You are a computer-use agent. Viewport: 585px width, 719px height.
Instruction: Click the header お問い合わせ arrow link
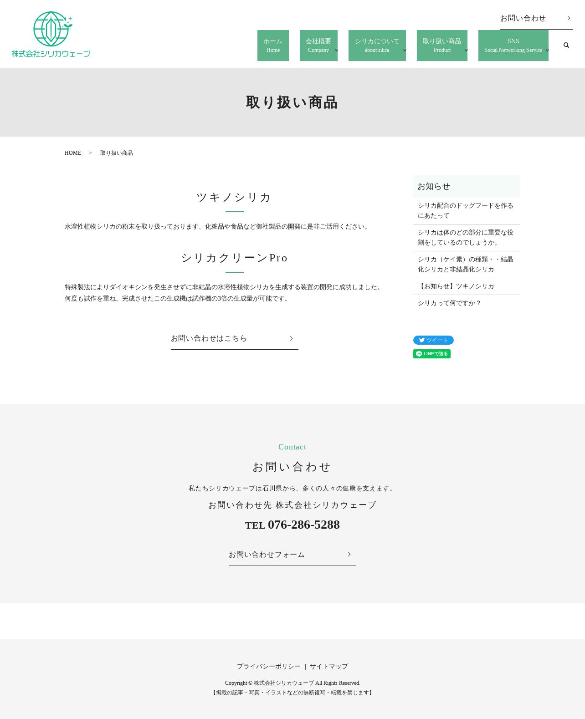coord(536,18)
